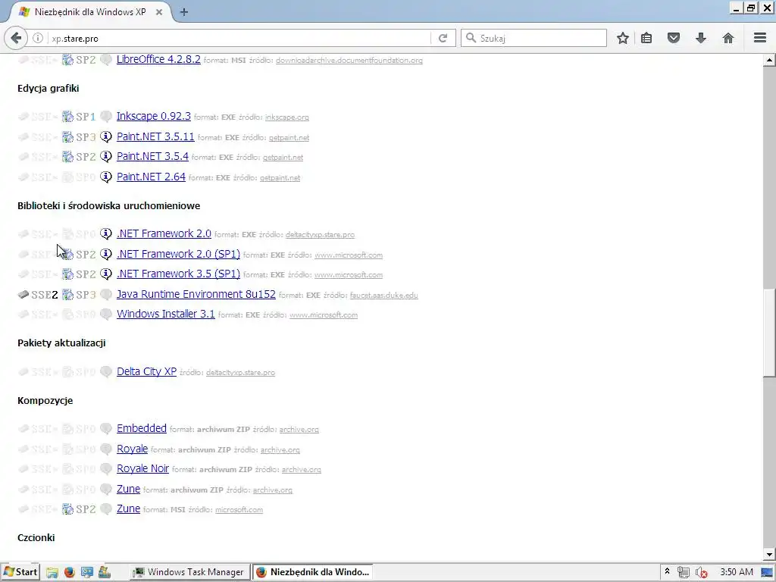The height and width of the screenshot is (582, 776).
Task: Click the page scrollbar up arrow
Action: [769, 61]
